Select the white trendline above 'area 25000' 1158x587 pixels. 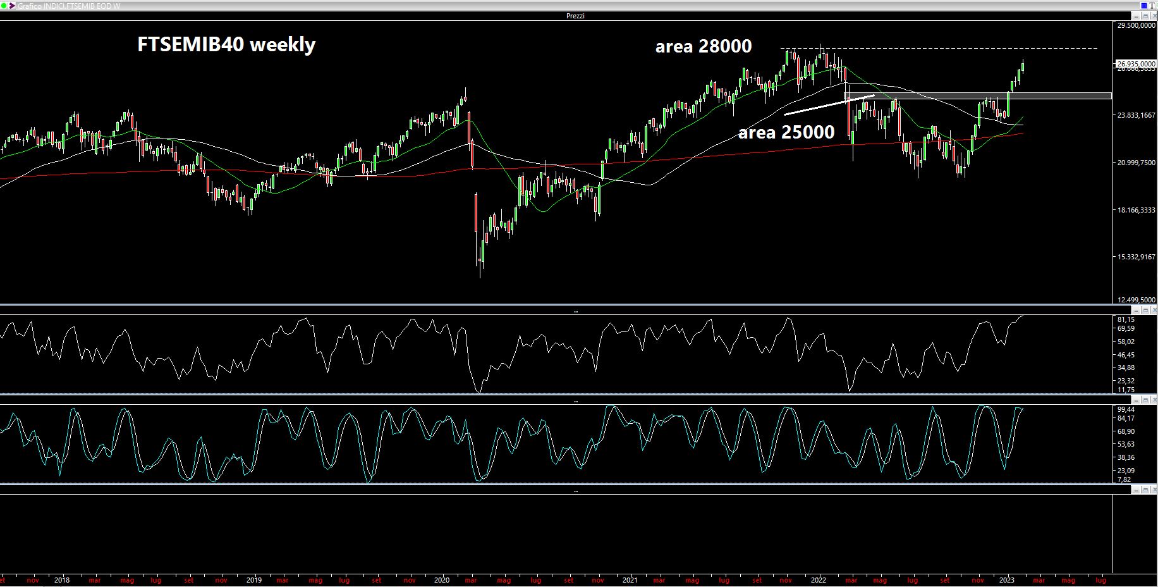click(x=829, y=105)
